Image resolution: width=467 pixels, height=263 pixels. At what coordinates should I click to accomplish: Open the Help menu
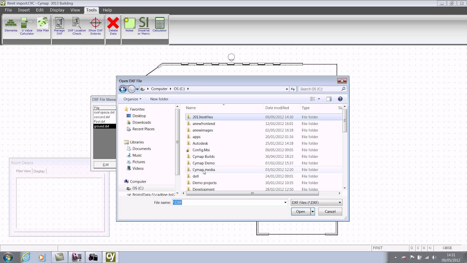point(107,10)
